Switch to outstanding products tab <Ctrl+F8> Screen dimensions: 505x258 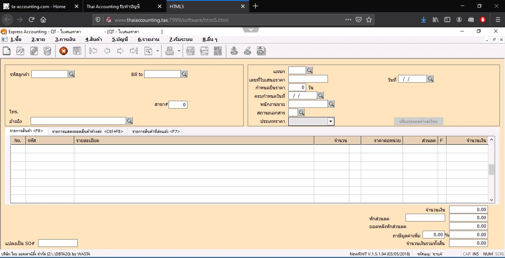(88, 131)
